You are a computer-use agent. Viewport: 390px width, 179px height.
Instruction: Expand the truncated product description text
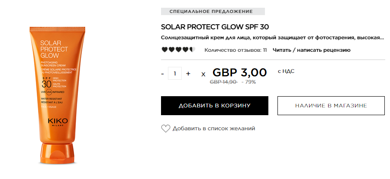pos(272,38)
